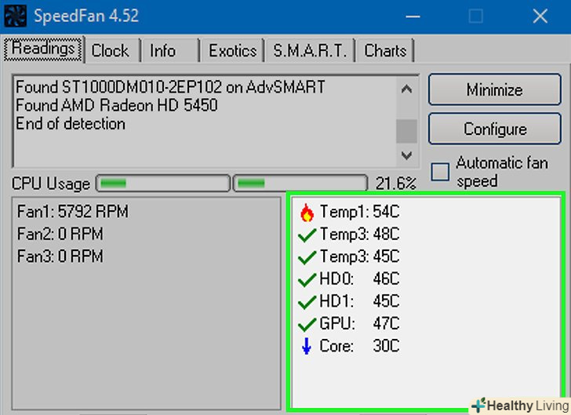Click the SpeedFan app icon in title bar
Viewport: 571px width, 415px height.
point(15,16)
